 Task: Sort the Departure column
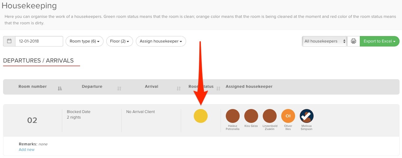click(119, 88)
